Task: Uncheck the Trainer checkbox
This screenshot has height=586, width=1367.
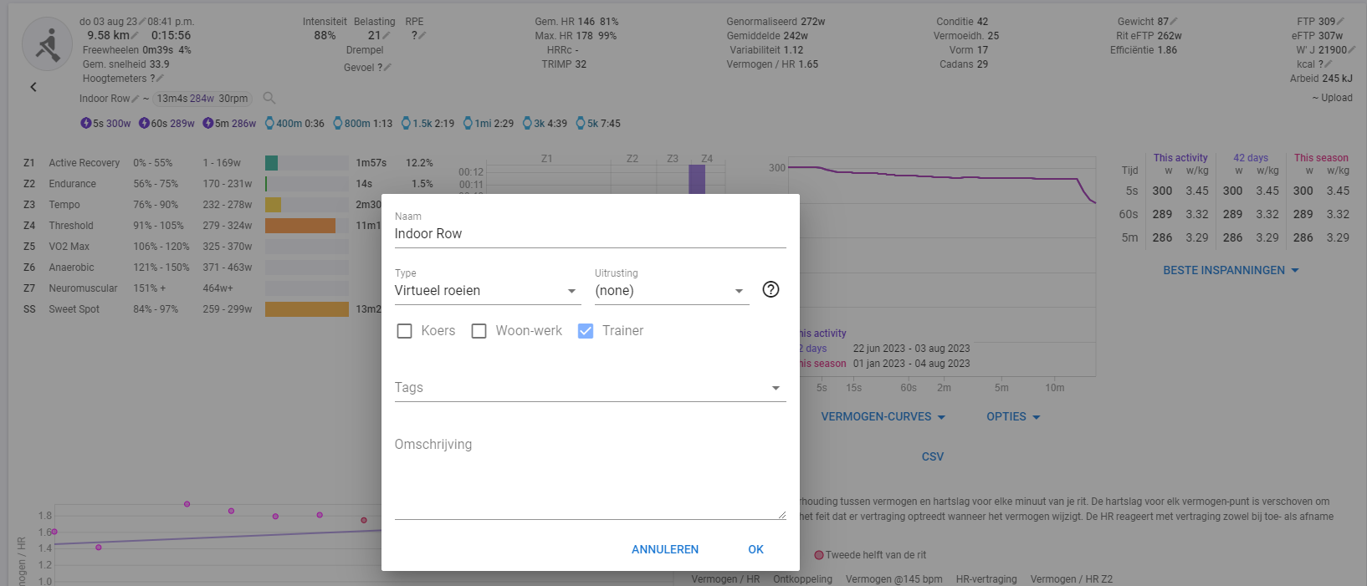Action: click(586, 331)
